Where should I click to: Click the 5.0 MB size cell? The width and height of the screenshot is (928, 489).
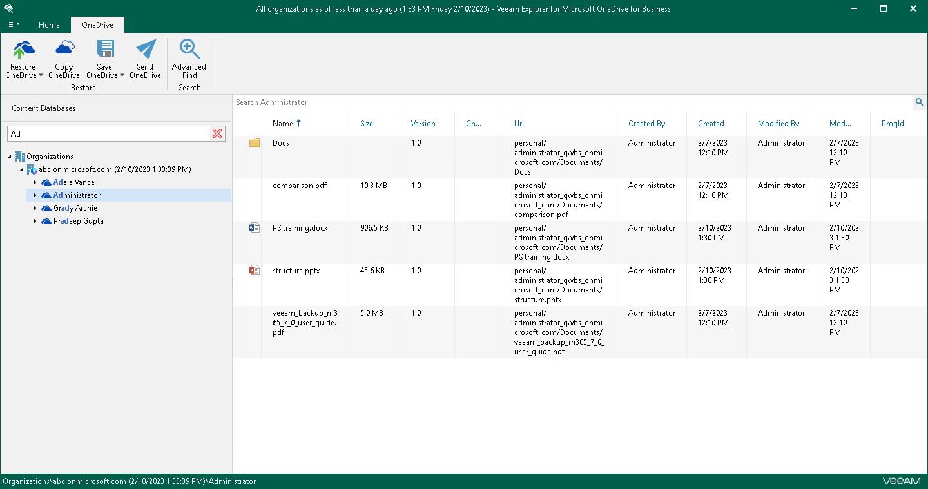click(372, 312)
